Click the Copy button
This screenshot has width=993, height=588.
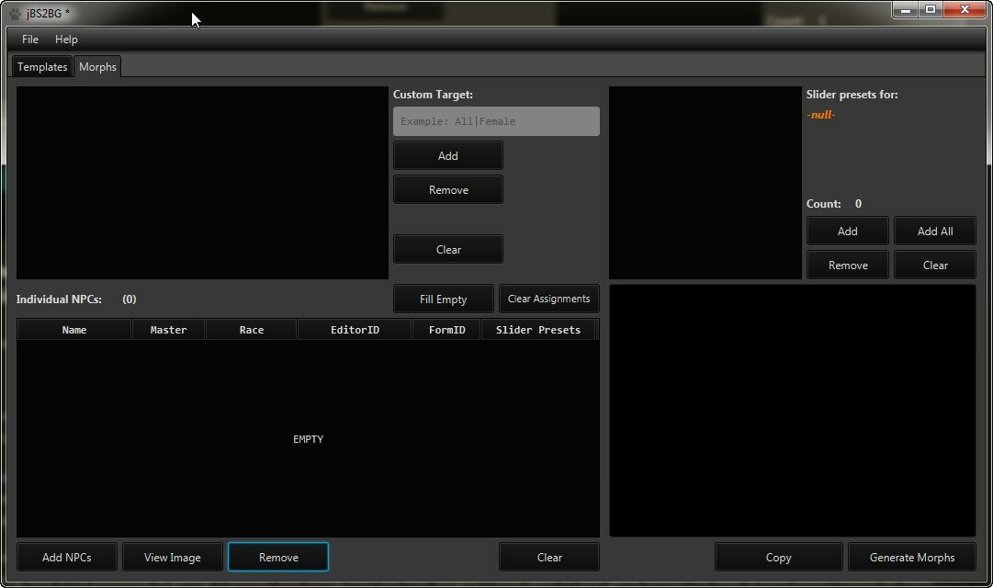pyautogui.click(x=778, y=558)
